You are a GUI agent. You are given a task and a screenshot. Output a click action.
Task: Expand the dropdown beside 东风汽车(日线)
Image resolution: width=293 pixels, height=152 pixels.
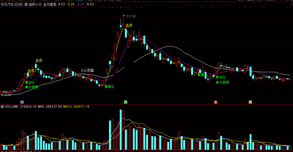(26, 4)
